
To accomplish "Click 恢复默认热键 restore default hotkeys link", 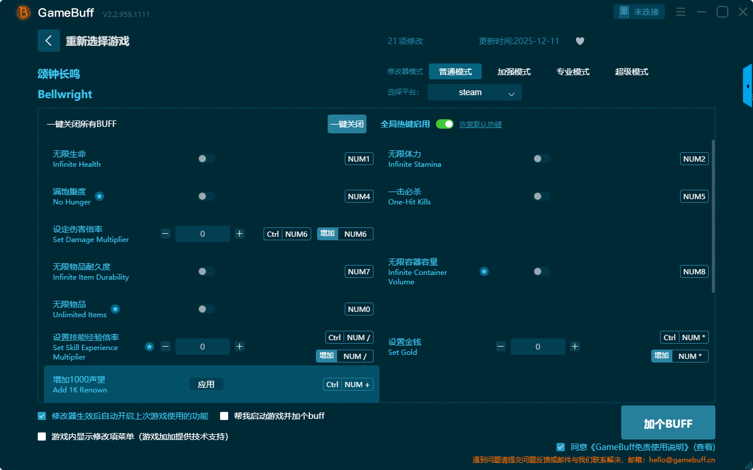I will click(x=480, y=125).
